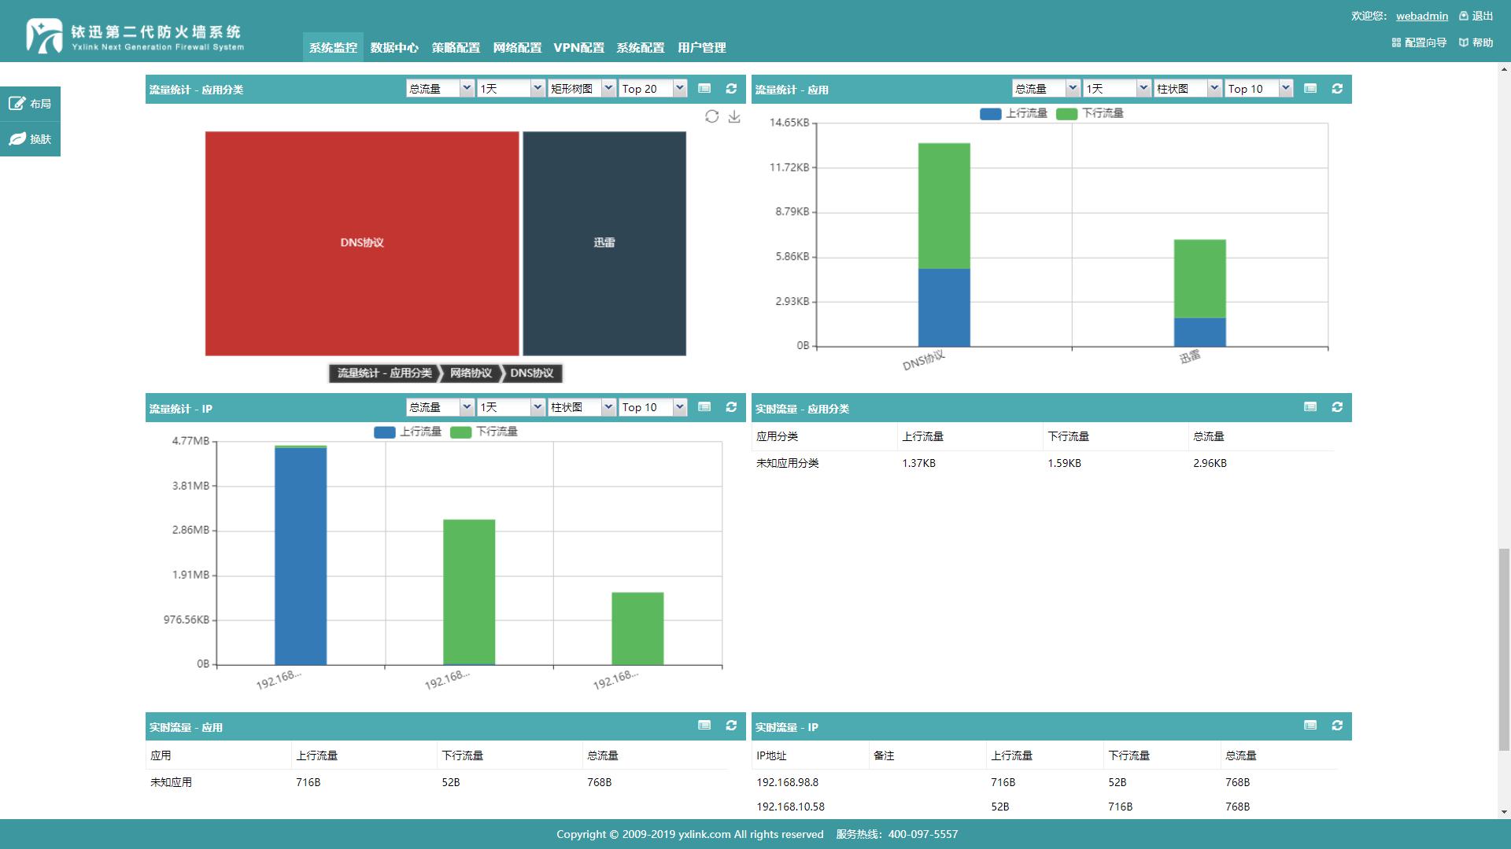
Task: Select 网络协议 breadcrumb item
Action: (x=471, y=373)
